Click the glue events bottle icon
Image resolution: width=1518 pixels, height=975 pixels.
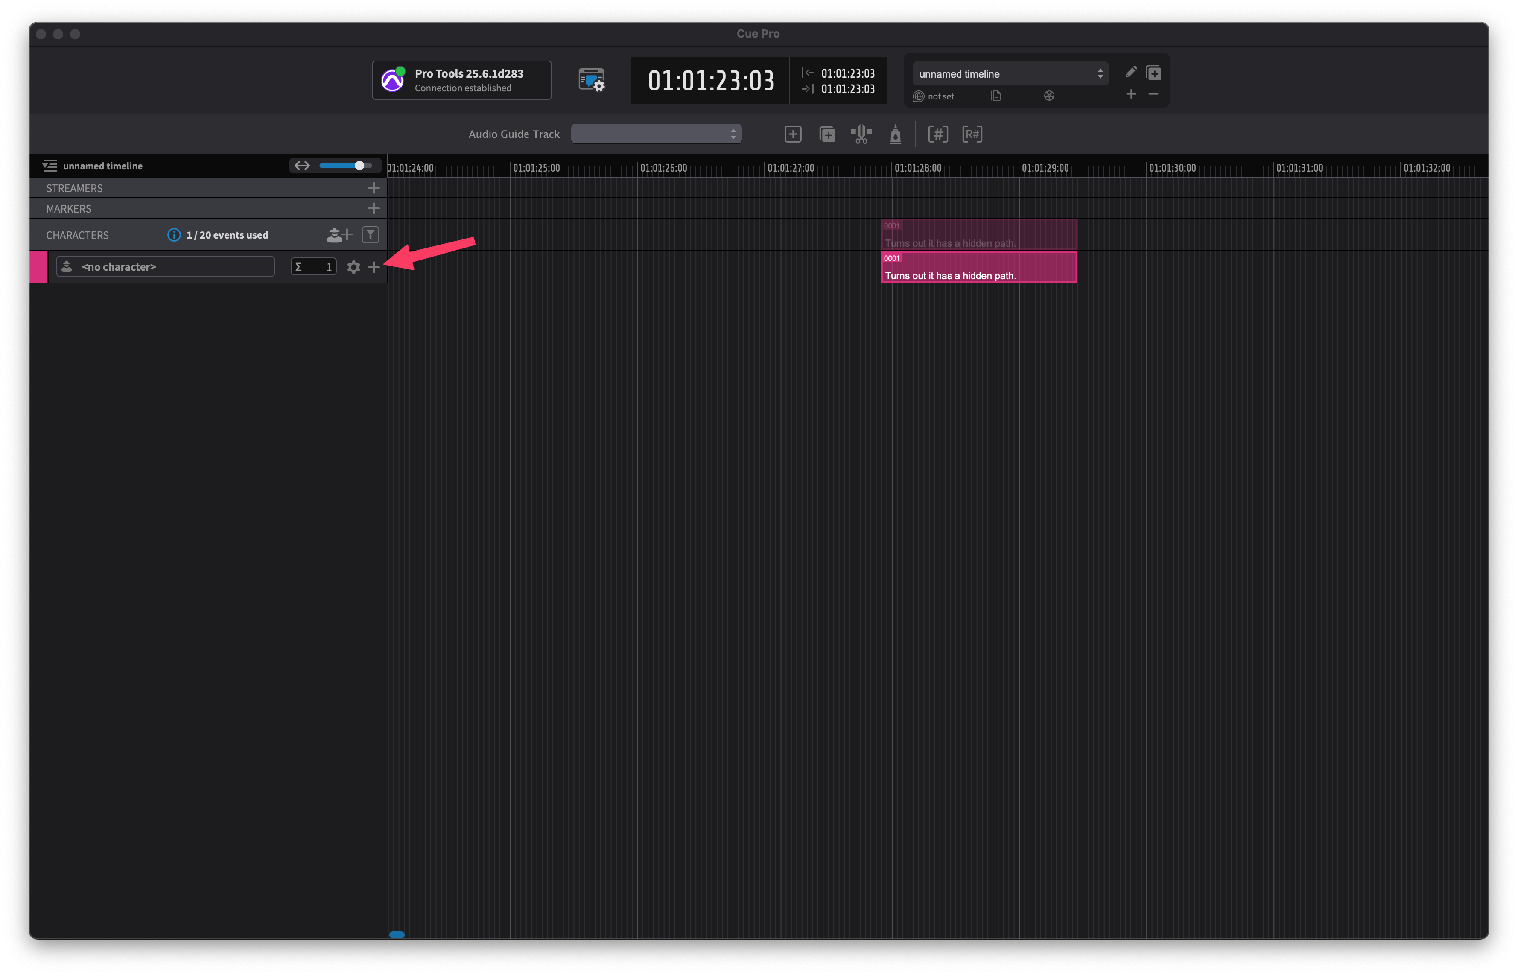coord(895,134)
